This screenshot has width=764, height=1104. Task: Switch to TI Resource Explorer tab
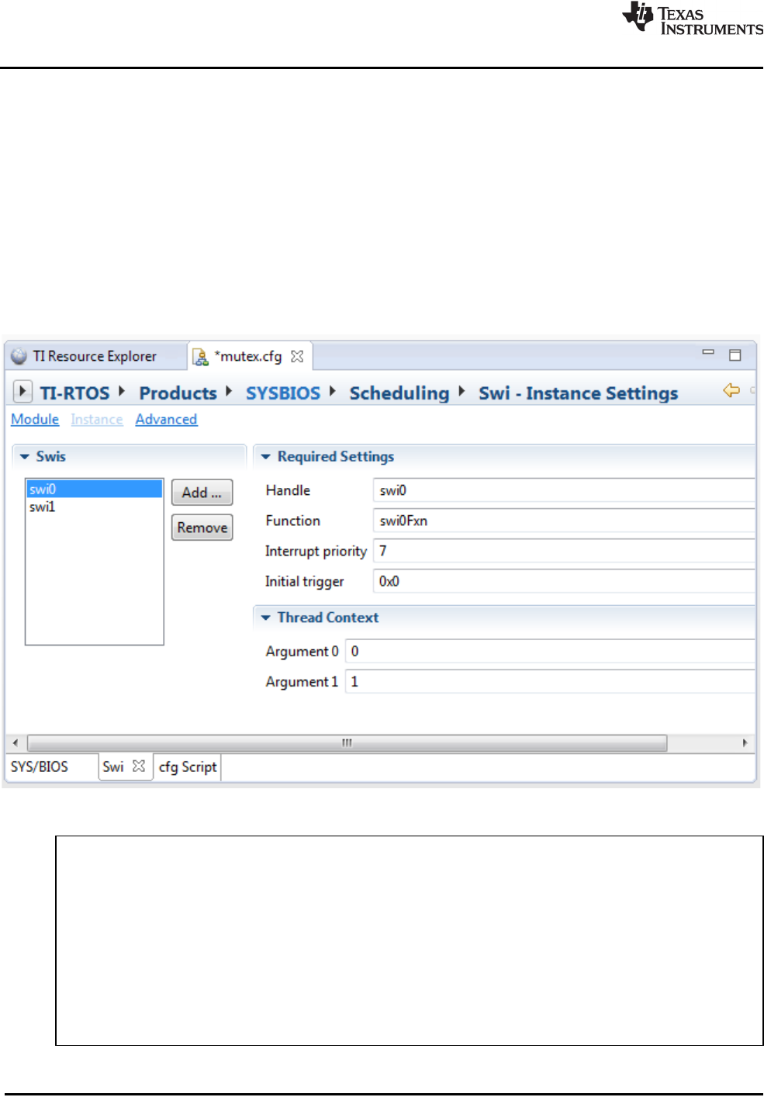click(x=95, y=356)
